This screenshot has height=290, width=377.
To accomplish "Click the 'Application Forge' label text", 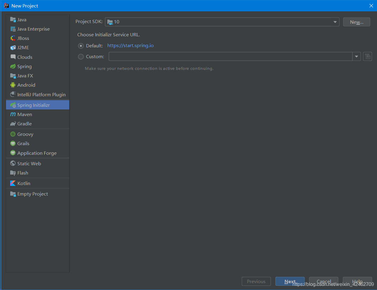I will (x=37, y=153).
